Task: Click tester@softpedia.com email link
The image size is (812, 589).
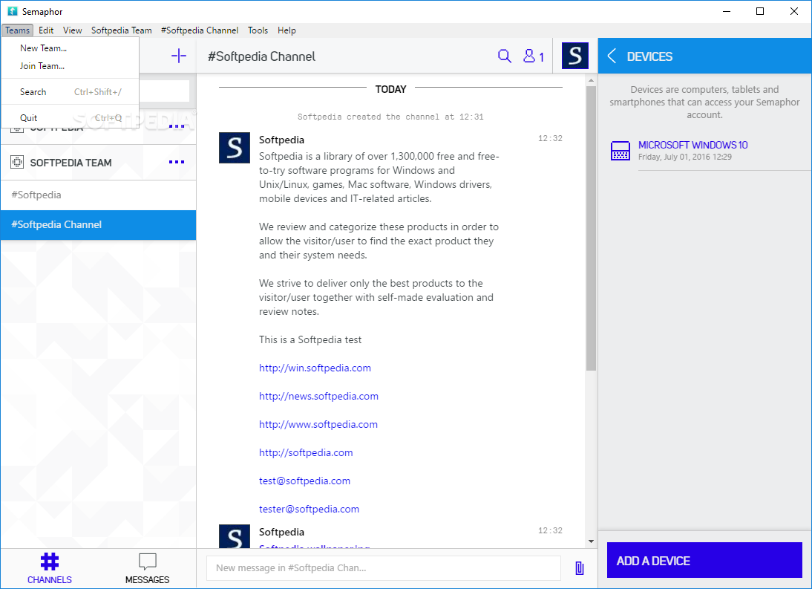Action: (310, 510)
